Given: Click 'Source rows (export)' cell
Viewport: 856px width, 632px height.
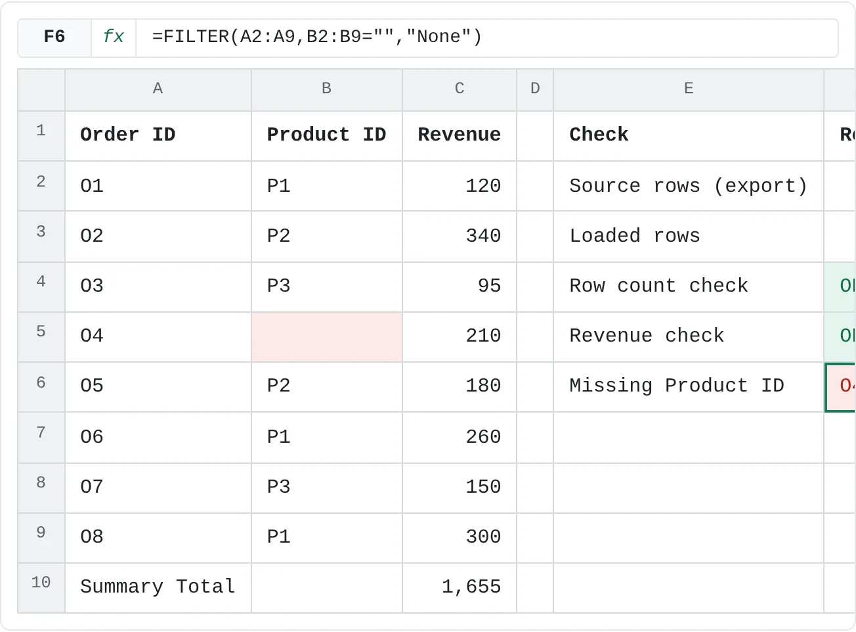Looking at the screenshot, I should click(x=689, y=186).
